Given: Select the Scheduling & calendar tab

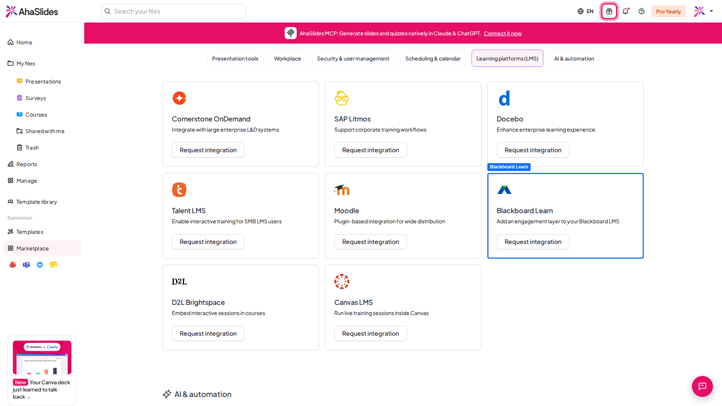Looking at the screenshot, I should click(x=433, y=58).
